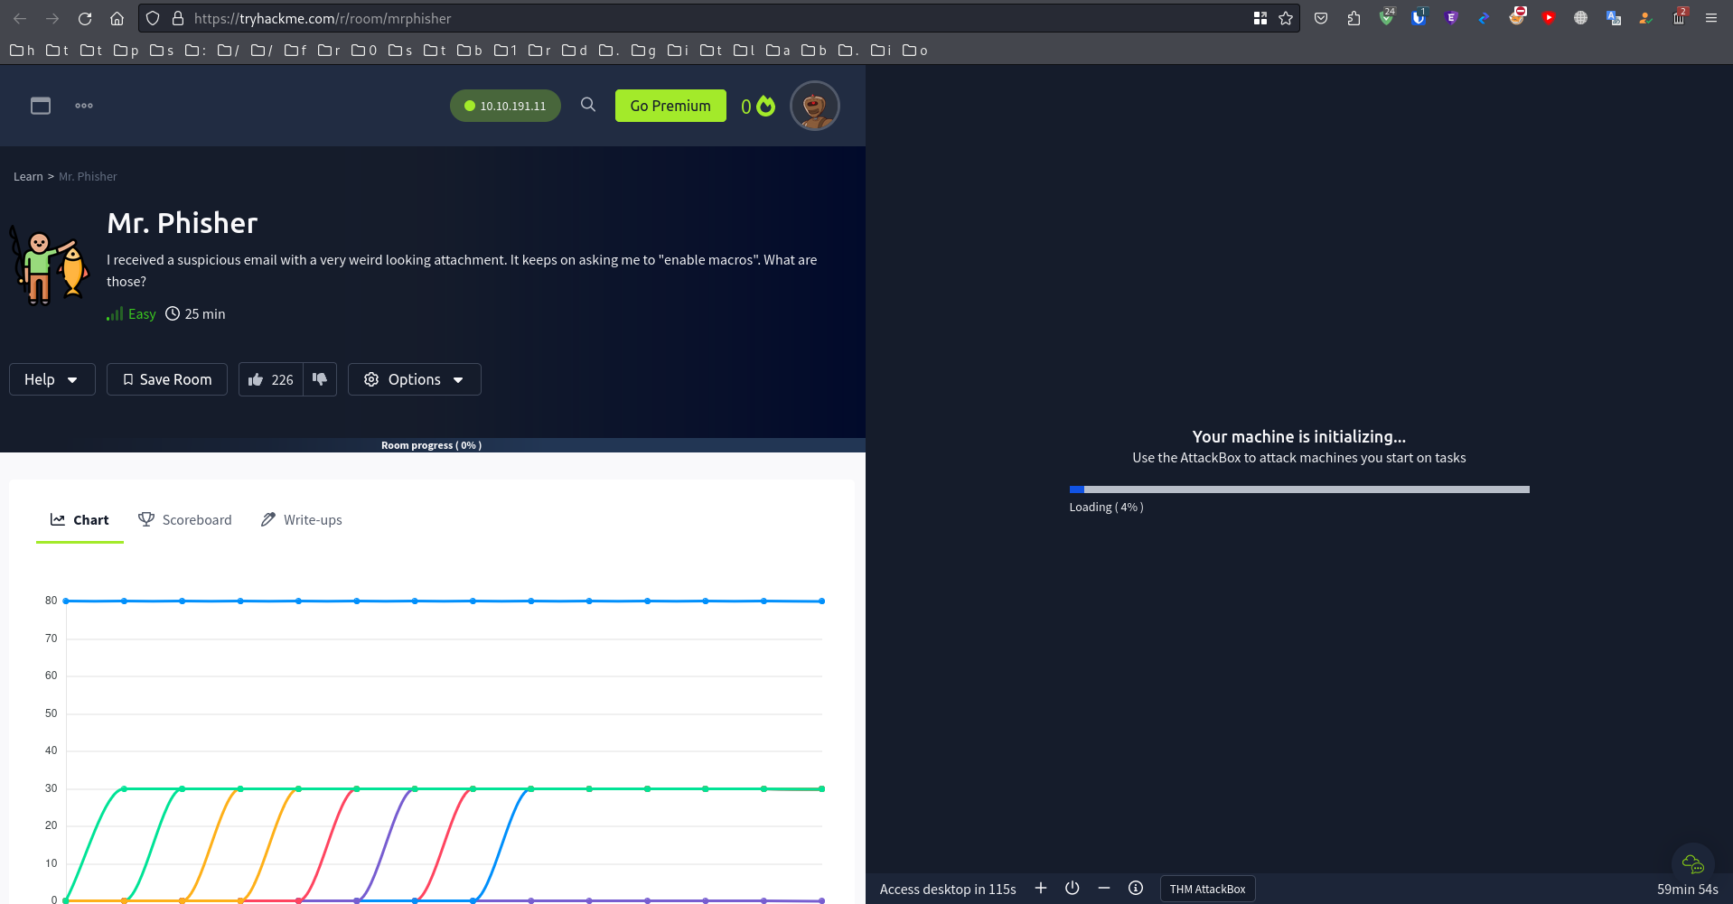Expand the Options dropdown

[x=414, y=380]
